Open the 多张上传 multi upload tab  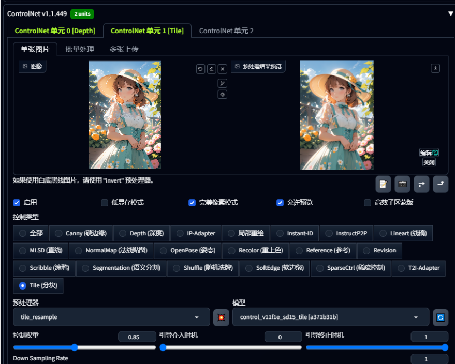(x=124, y=49)
